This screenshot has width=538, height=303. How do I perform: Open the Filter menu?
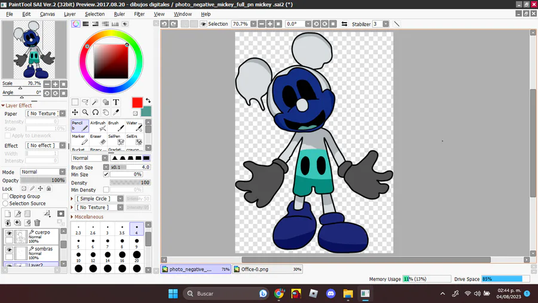click(139, 14)
